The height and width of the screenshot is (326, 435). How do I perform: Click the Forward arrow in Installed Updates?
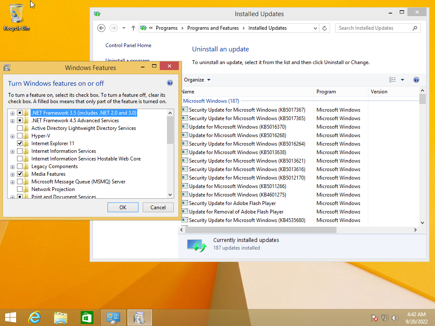113,28
